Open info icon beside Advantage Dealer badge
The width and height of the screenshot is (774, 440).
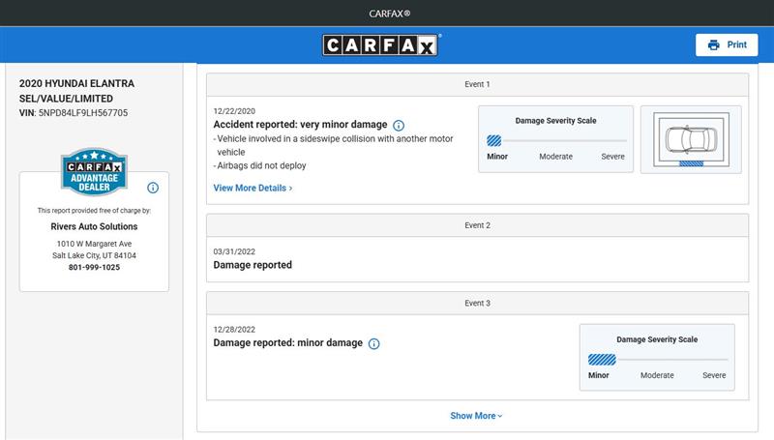(153, 188)
